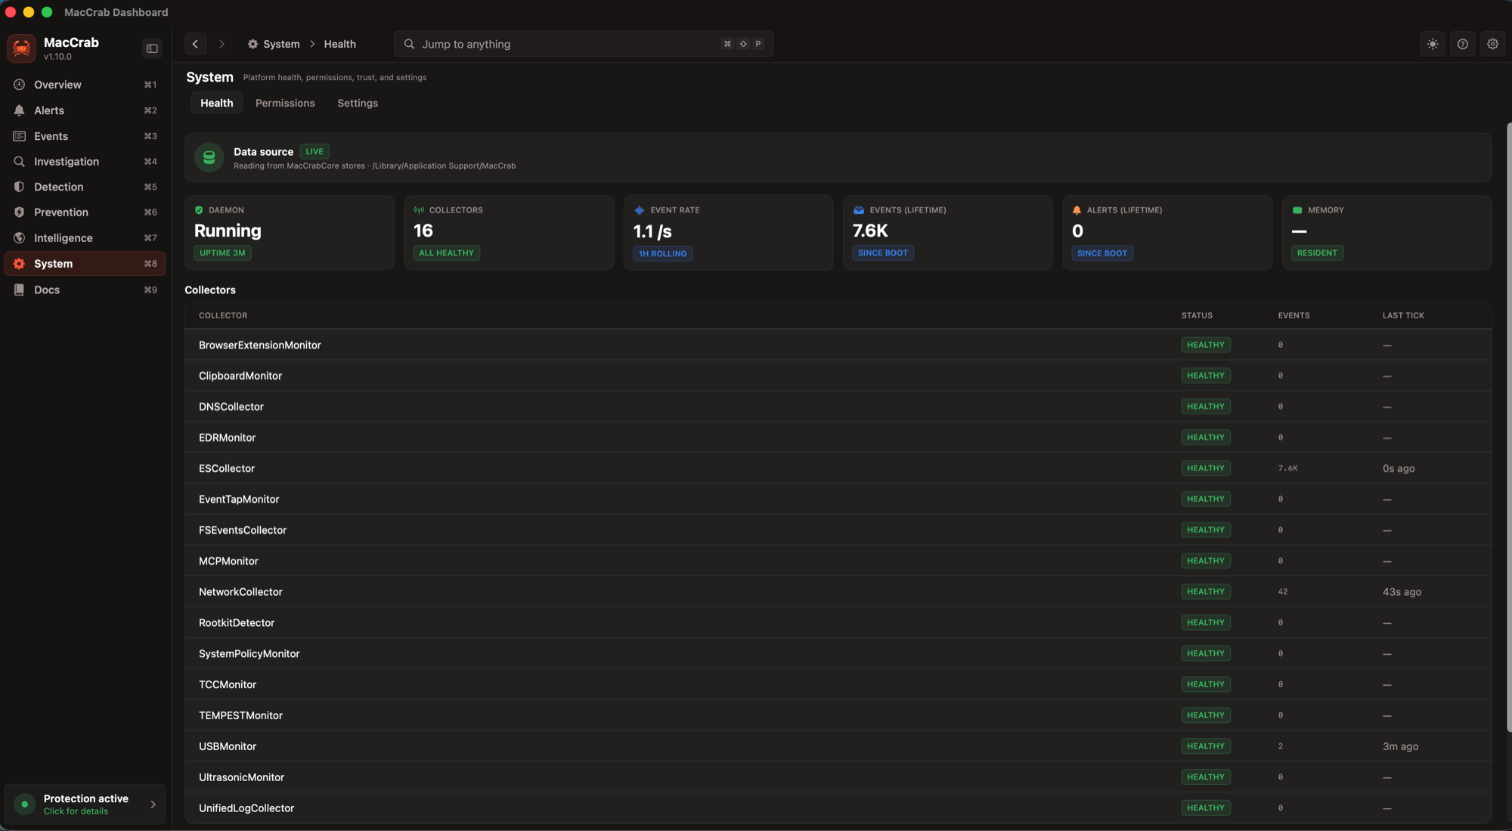This screenshot has height=831, width=1512.
Task: Open Investigation in the sidebar
Action: click(x=85, y=162)
